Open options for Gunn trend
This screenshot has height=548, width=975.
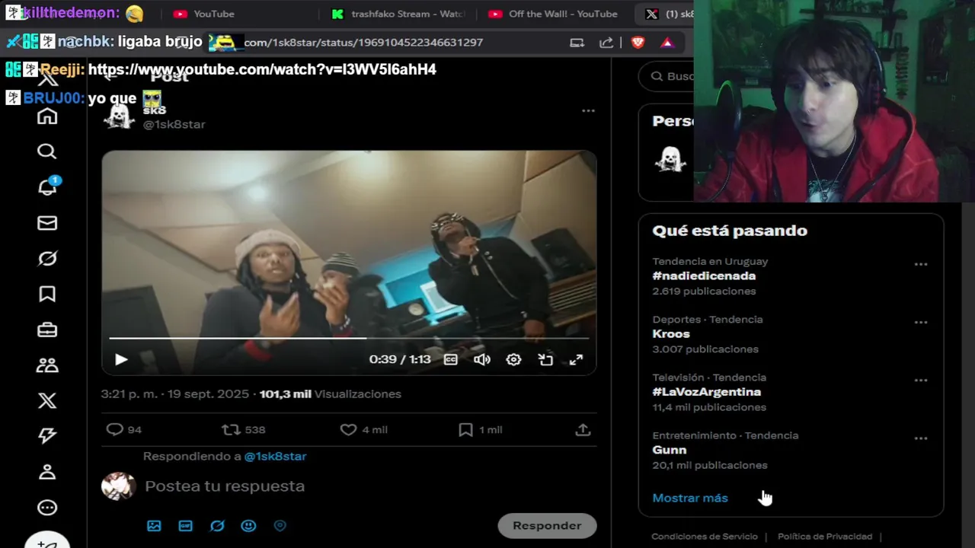point(921,438)
